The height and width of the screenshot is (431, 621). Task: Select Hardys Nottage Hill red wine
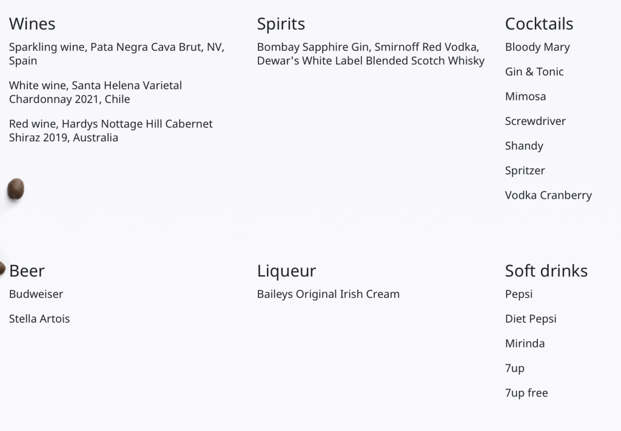coord(111,130)
